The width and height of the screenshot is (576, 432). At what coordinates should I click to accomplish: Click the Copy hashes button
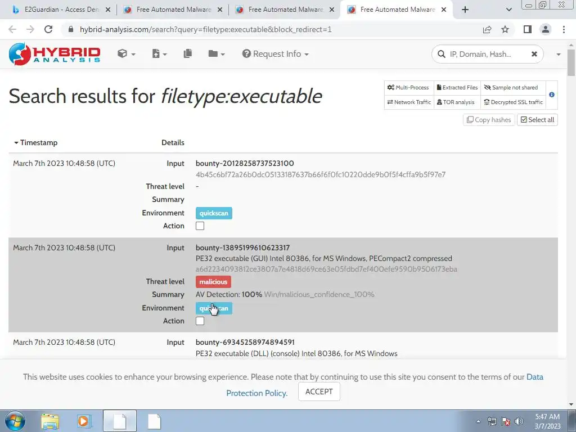[x=489, y=120]
